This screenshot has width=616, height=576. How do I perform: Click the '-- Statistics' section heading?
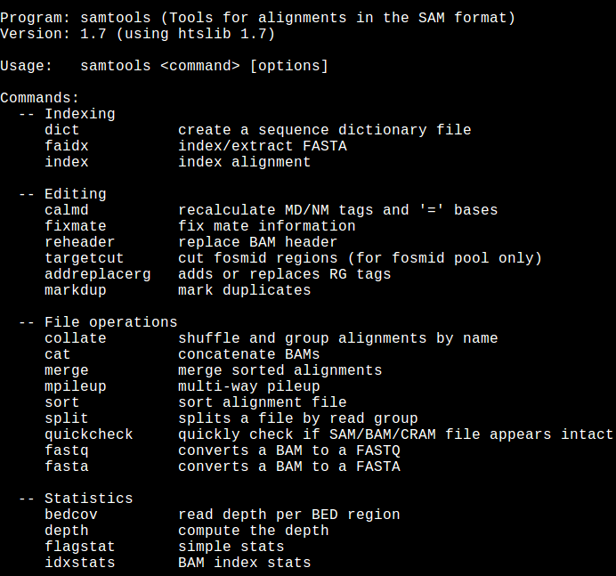[x=76, y=499]
